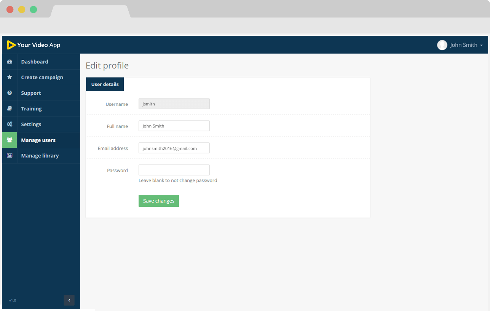This screenshot has height=311, width=490.
Task: Click the question mark Support icon
Action: point(10,93)
